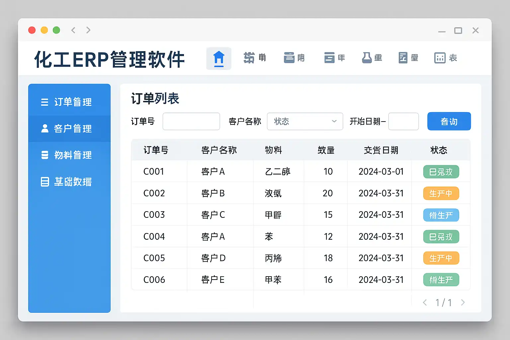Expand the 状态 dropdown filter

pyautogui.click(x=305, y=122)
